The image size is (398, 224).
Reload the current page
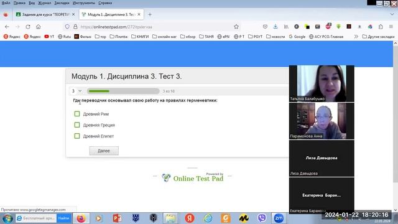tap(28, 27)
